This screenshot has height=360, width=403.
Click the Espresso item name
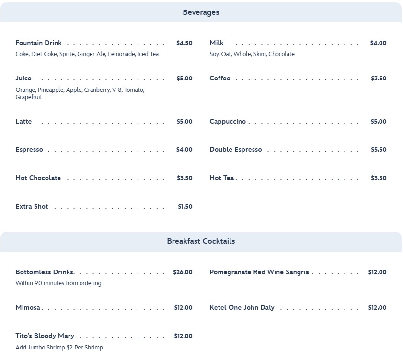point(29,150)
